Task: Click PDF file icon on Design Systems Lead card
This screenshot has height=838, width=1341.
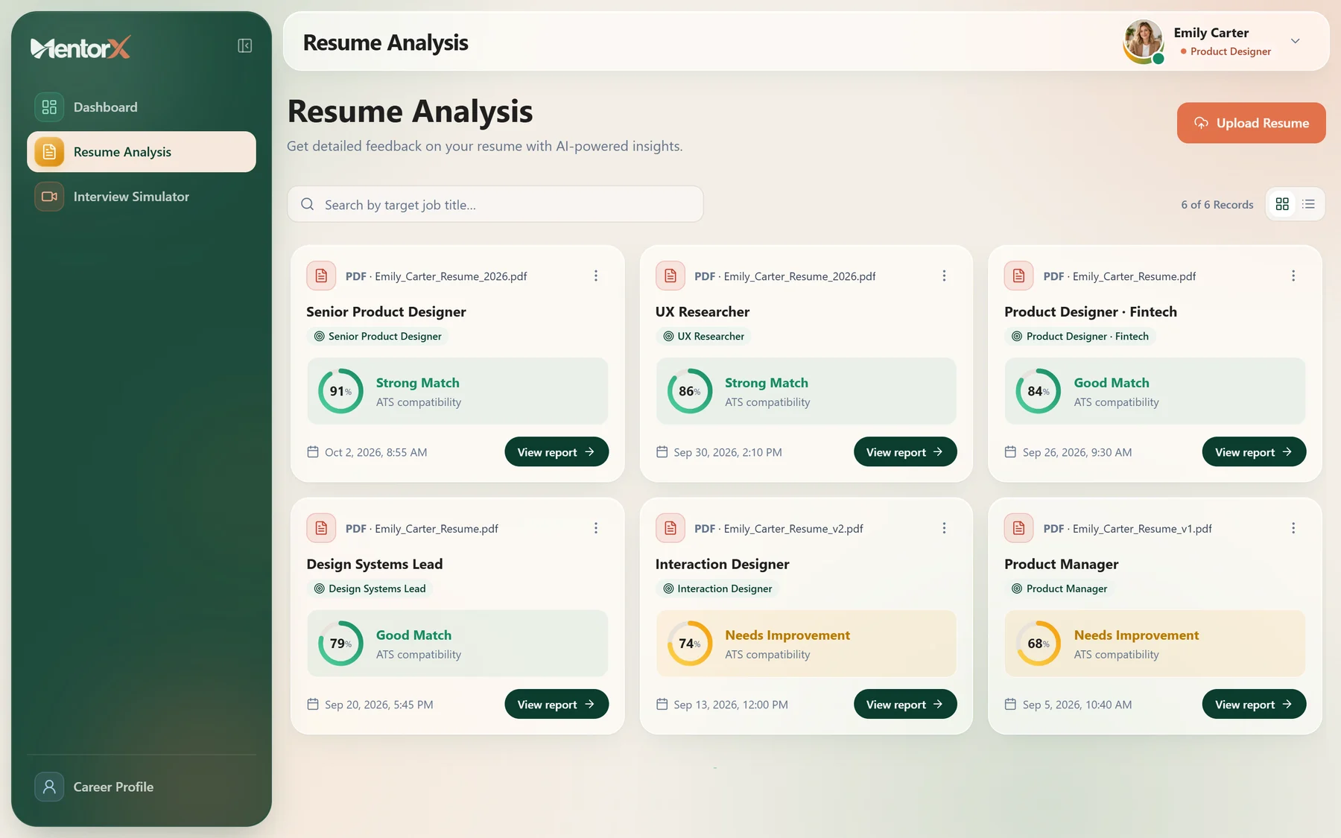Action: point(321,528)
